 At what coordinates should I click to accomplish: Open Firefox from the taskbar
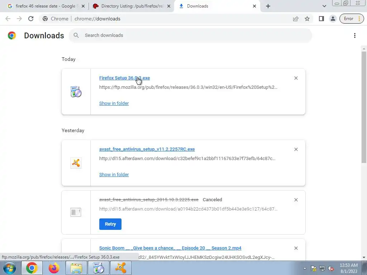click(x=54, y=268)
